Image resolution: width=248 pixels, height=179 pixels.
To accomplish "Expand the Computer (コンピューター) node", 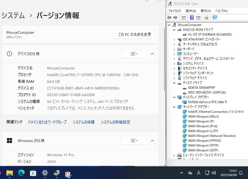I will (x=174, y=54).
